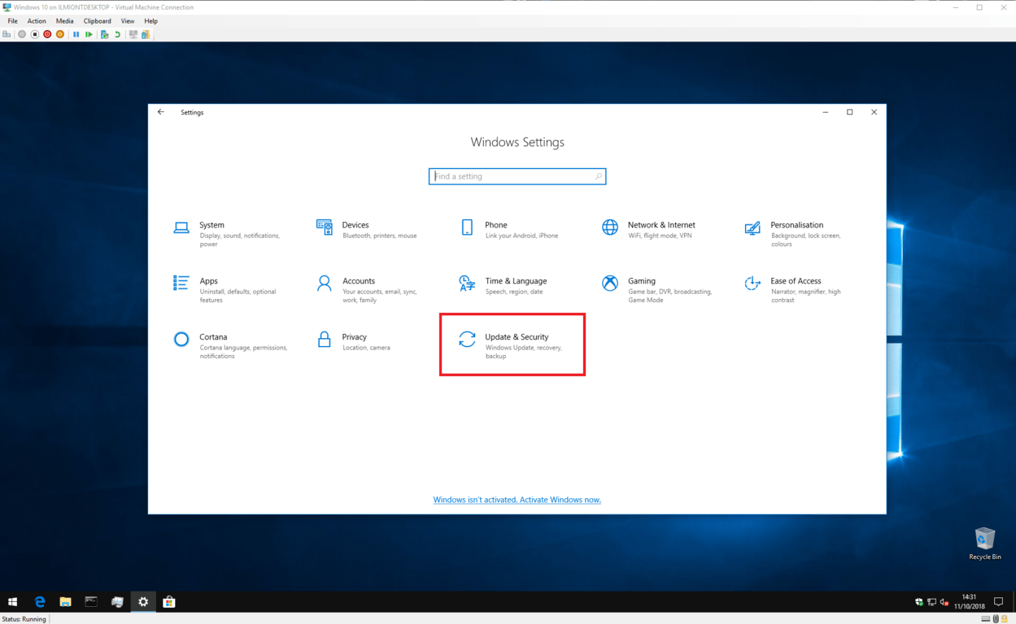Screen dimensions: 1016x624
Task: Open the Clipboard menu
Action: [x=97, y=21]
